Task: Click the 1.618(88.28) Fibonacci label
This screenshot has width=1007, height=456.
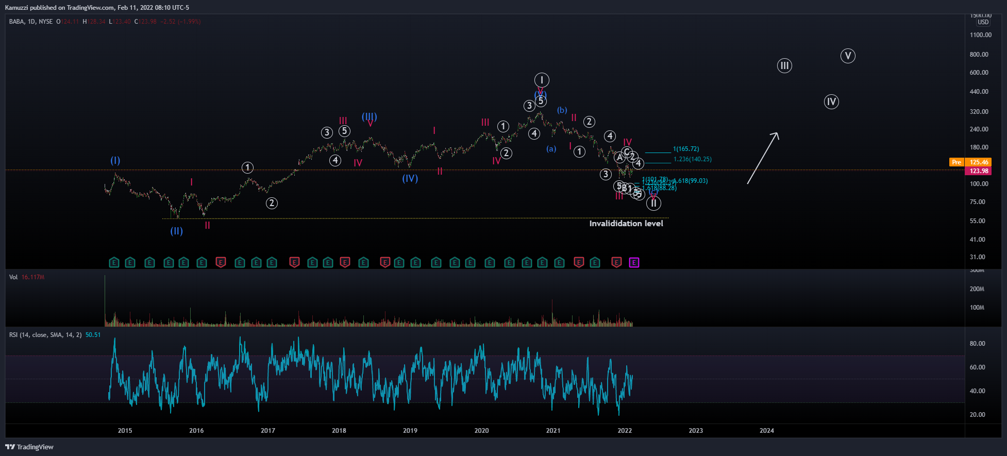Action: 659,188
